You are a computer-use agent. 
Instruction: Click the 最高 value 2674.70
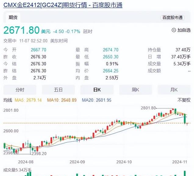(111, 50)
